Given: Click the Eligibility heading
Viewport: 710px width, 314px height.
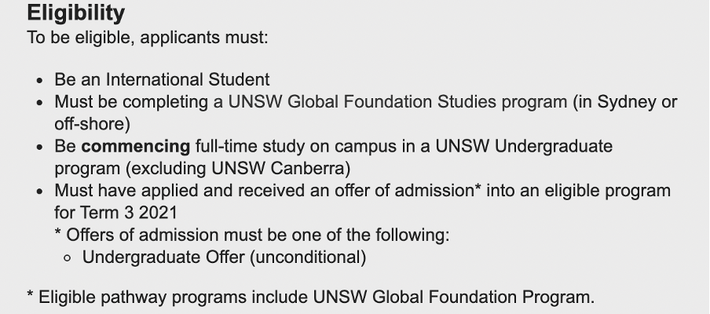Looking at the screenshot, I should [x=75, y=13].
